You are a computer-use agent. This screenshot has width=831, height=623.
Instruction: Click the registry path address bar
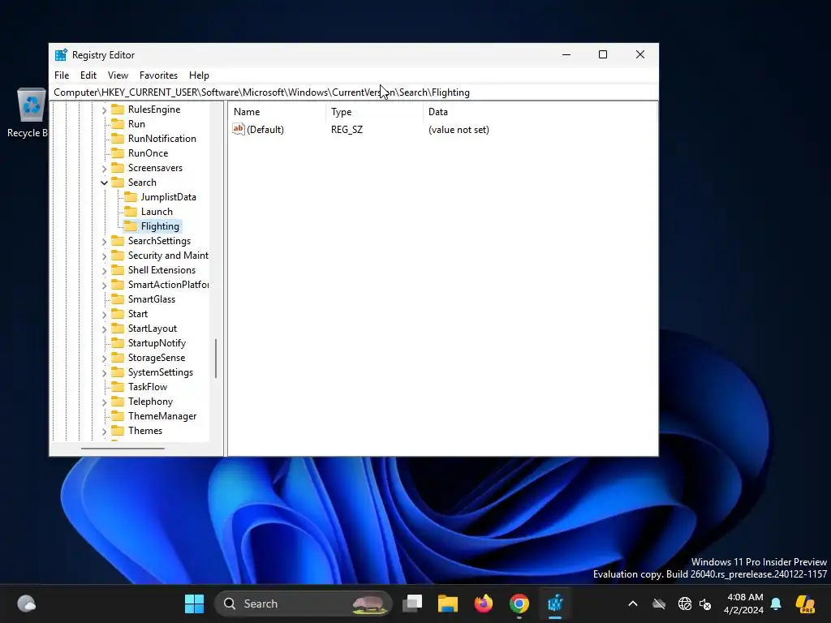pyautogui.click(x=354, y=92)
